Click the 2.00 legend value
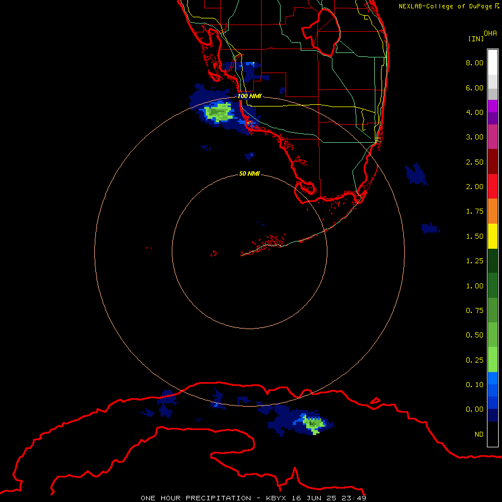The image size is (502, 502). tap(475, 187)
